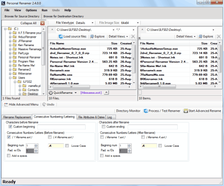The image size is (224, 186).
Task: Open the Run menu
Action: click(44, 10)
